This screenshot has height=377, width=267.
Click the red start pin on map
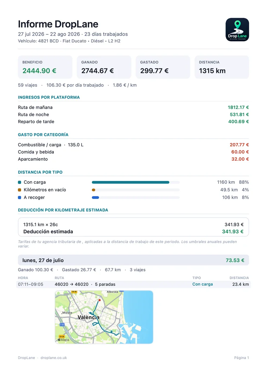tap(99, 300)
